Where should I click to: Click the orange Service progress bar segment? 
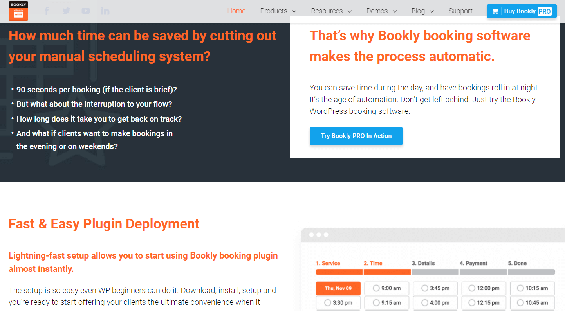click(339, 272)
